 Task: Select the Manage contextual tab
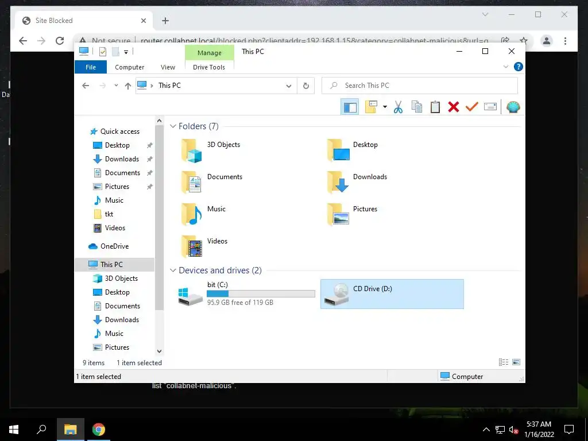[209, 53]
